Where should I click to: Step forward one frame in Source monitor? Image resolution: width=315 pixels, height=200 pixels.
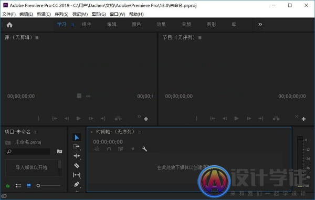point(91,119)
